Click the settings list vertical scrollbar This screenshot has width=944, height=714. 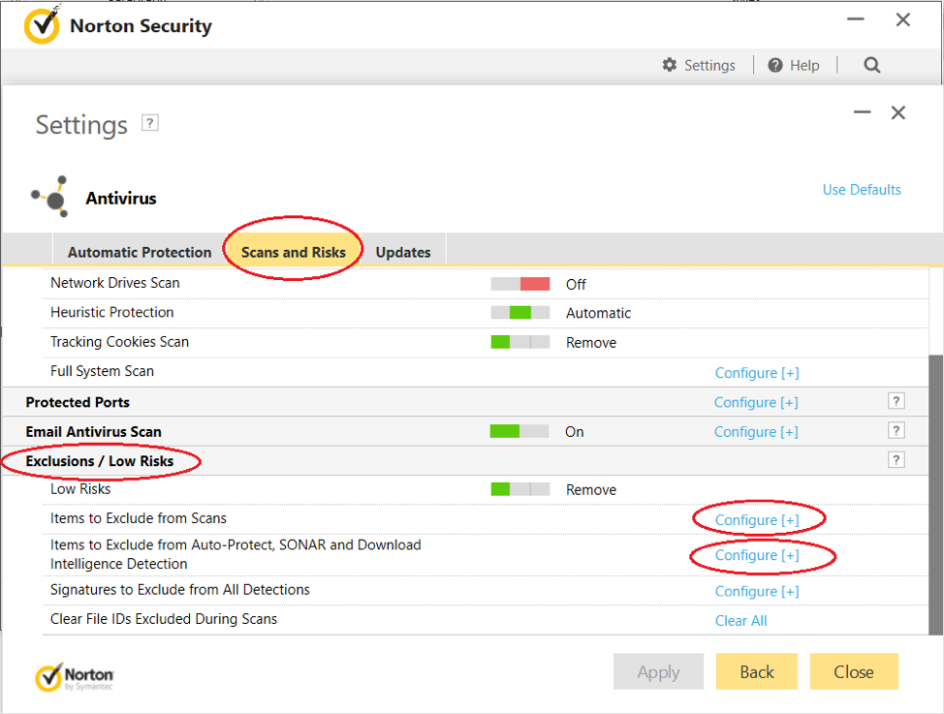[x=935, y=494]
